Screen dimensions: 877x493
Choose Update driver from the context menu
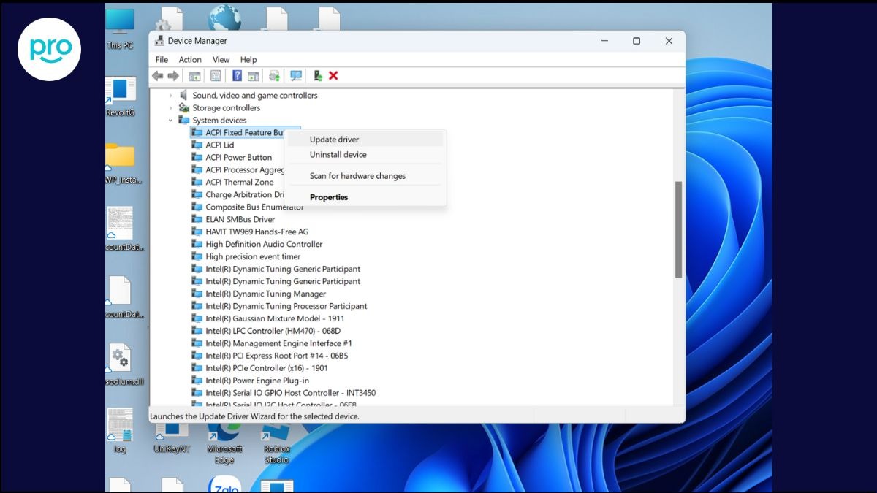coord(365,140)
